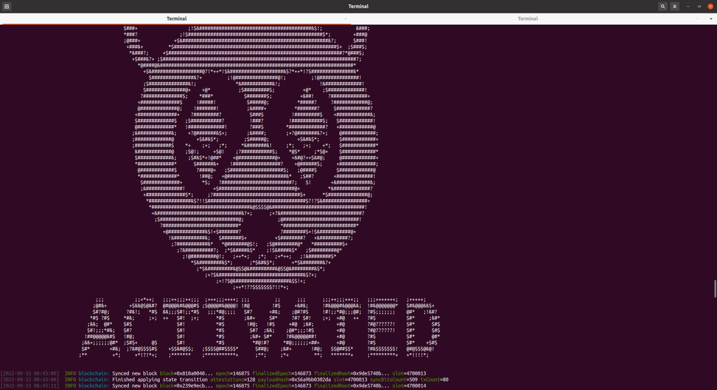Switch to the second Terminal tab
717x390 pixels.
528,19
